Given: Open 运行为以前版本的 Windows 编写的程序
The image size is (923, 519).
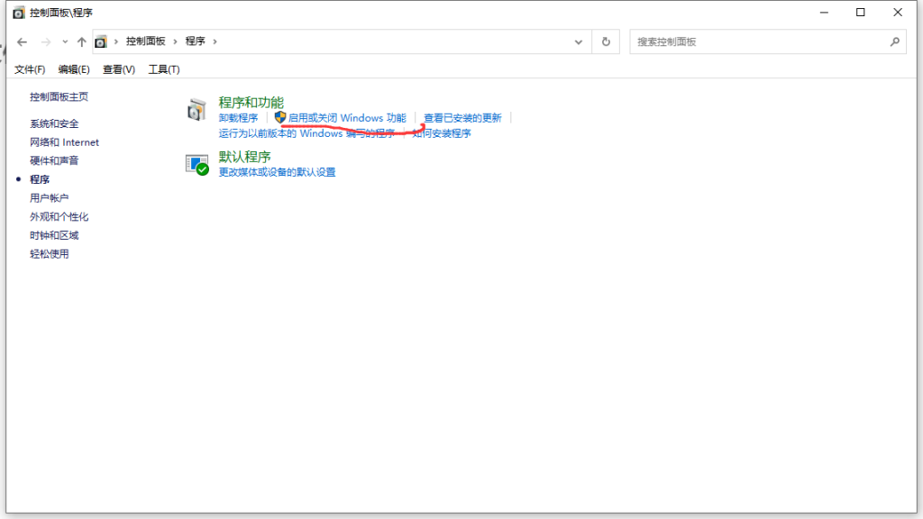Looking at the screenshot, I should point(306,133).
